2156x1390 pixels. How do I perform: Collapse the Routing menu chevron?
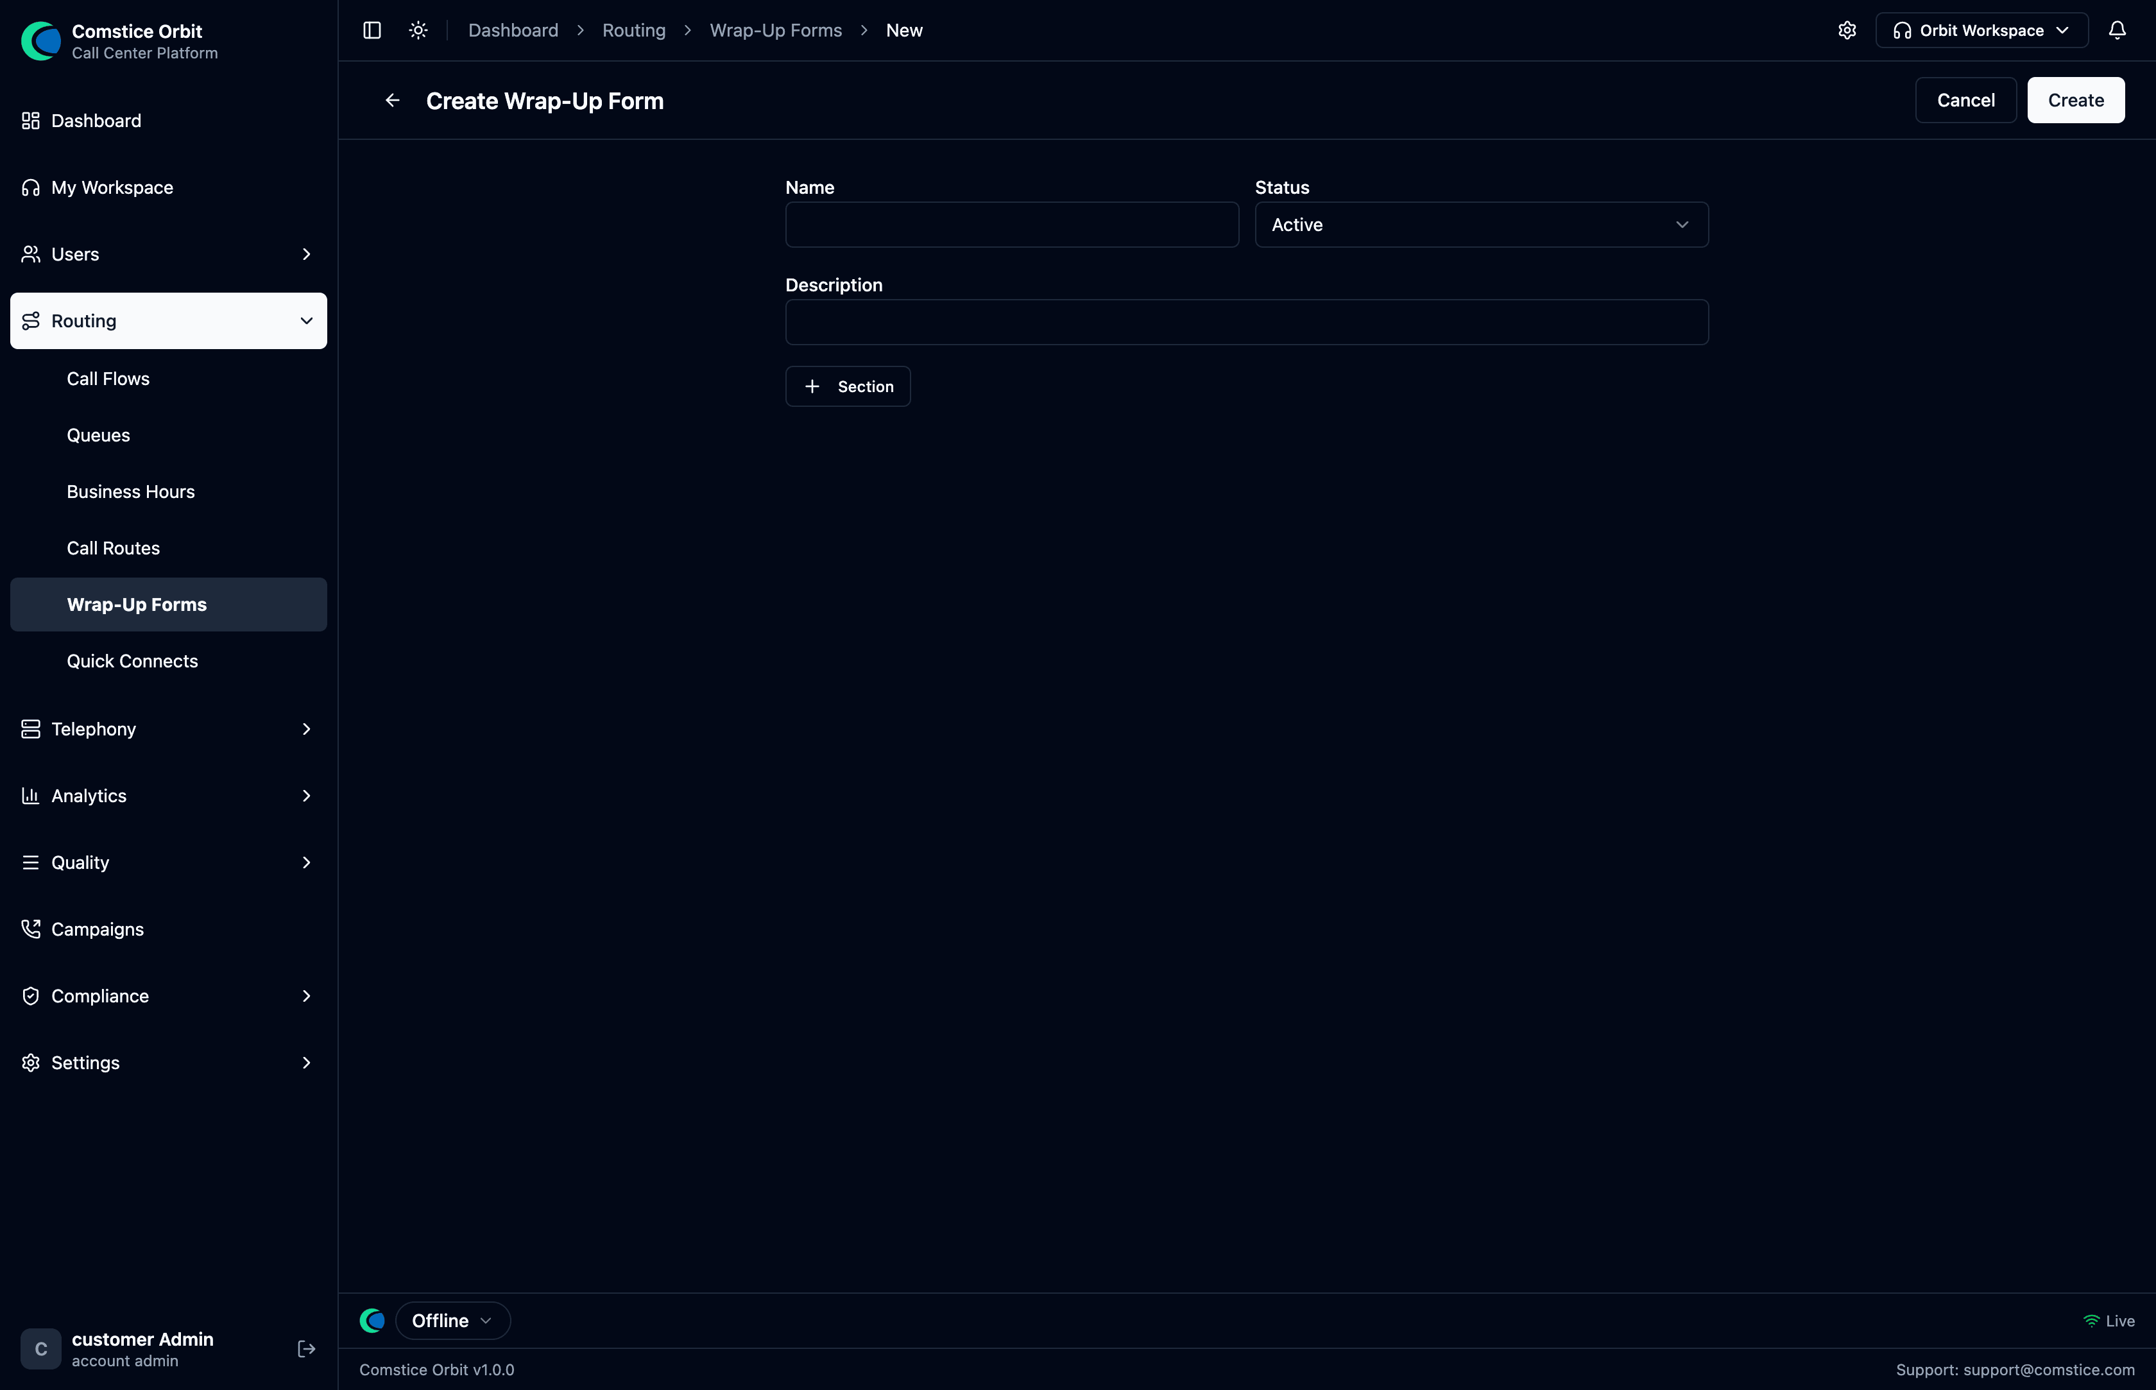click(306, 322)
